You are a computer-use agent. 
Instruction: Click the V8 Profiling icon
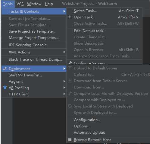click(x=5, y=88)
